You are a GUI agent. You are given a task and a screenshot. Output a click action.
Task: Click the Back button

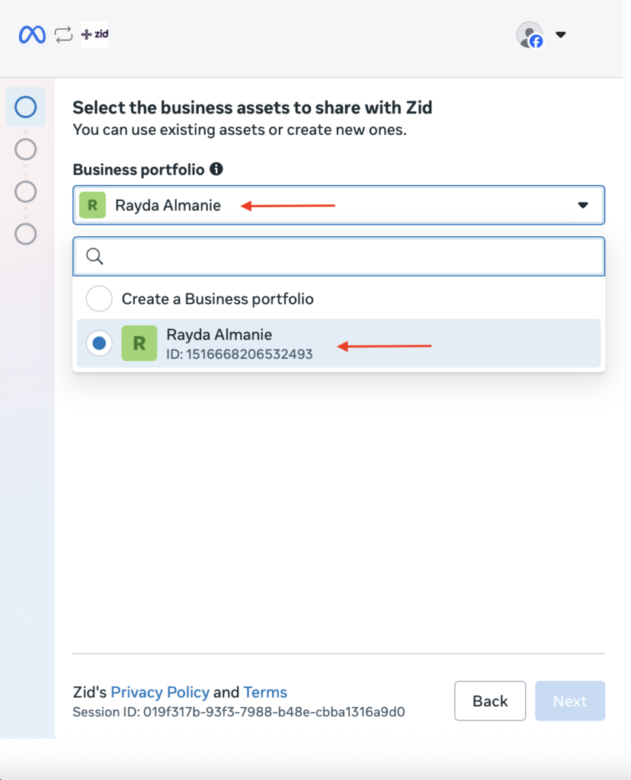pos(490,701)
